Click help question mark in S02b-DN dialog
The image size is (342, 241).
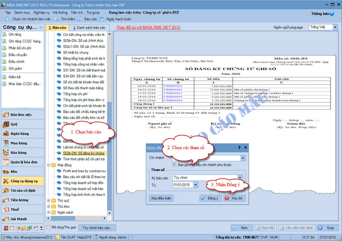coord(239,147)
